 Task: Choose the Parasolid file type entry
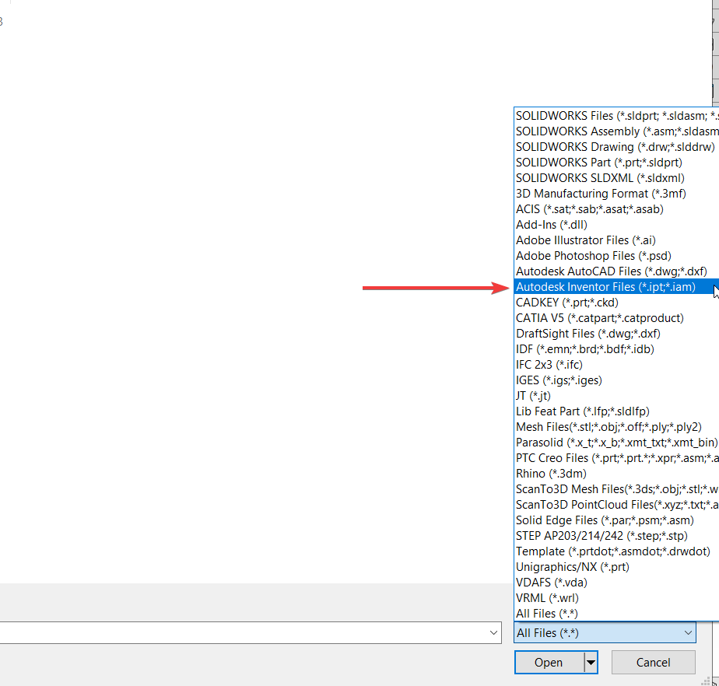616,443
